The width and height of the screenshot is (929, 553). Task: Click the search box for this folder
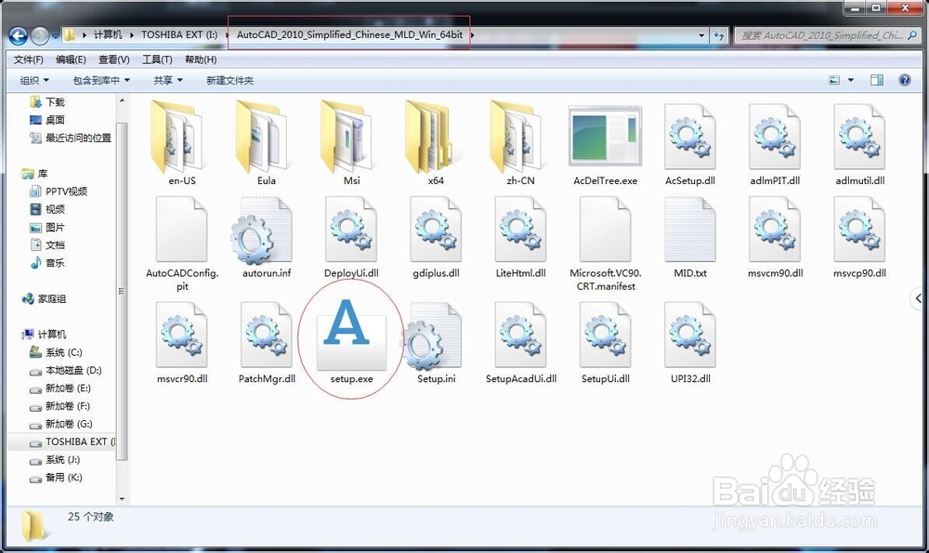827,35
